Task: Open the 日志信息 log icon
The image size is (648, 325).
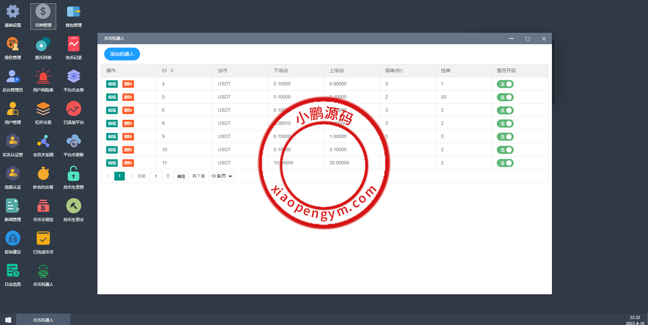Action: [13, 271]
